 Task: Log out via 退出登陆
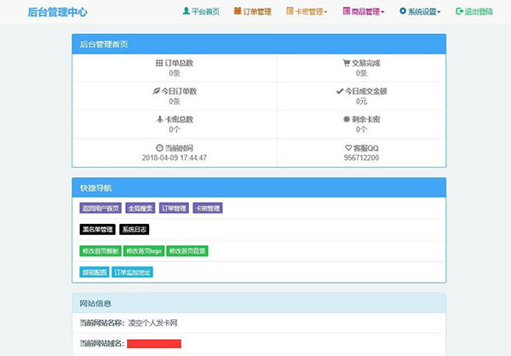click(x=474, y=11)
